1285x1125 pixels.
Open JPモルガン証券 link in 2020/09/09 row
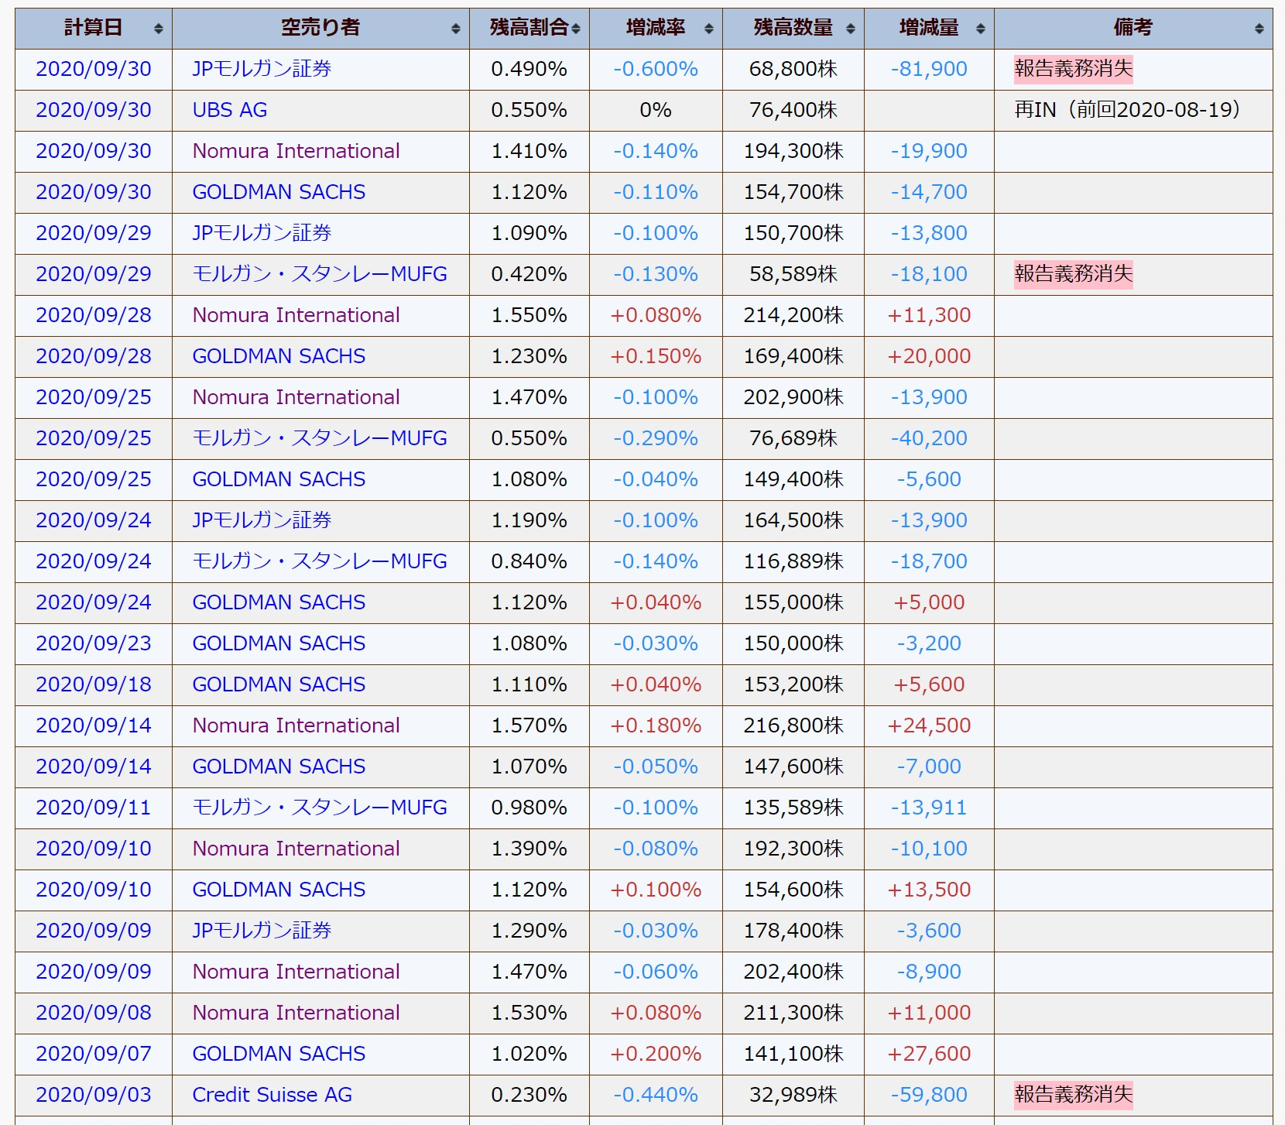[x=262, y=931]
